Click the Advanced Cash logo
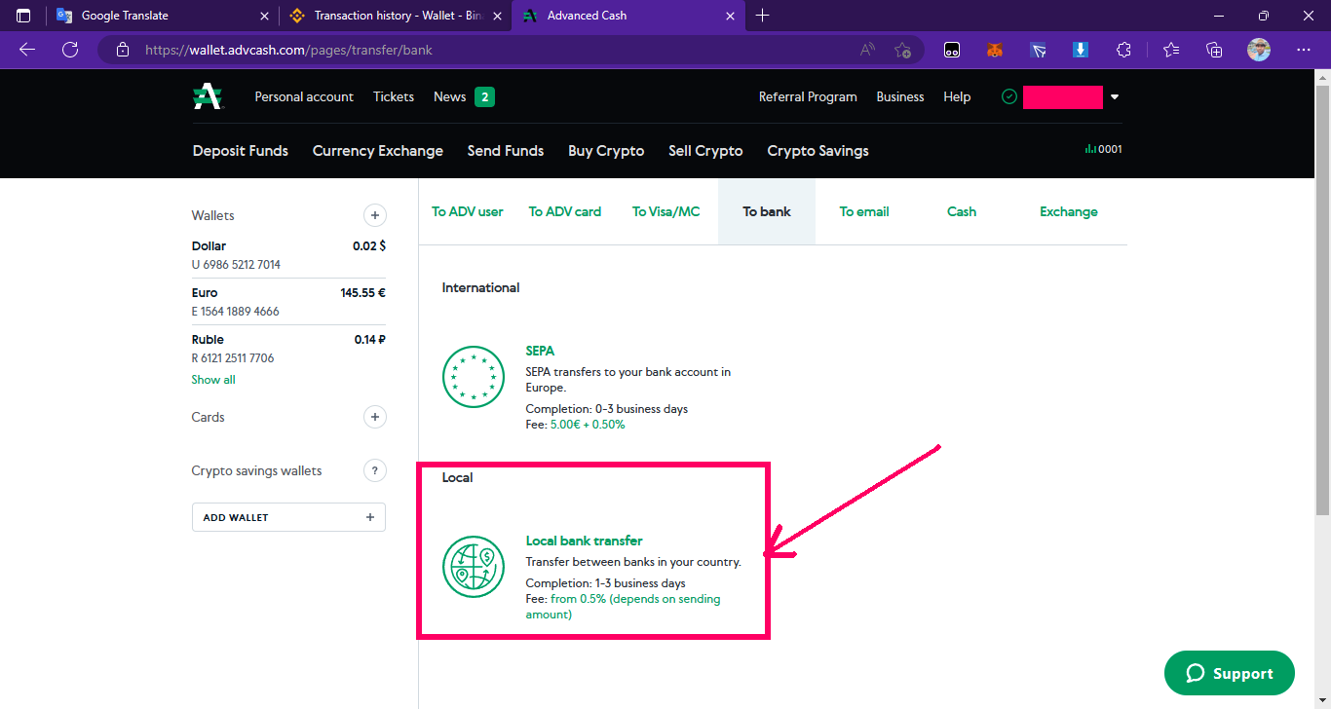The image size is (1331, 709). (x=208, y=96)
